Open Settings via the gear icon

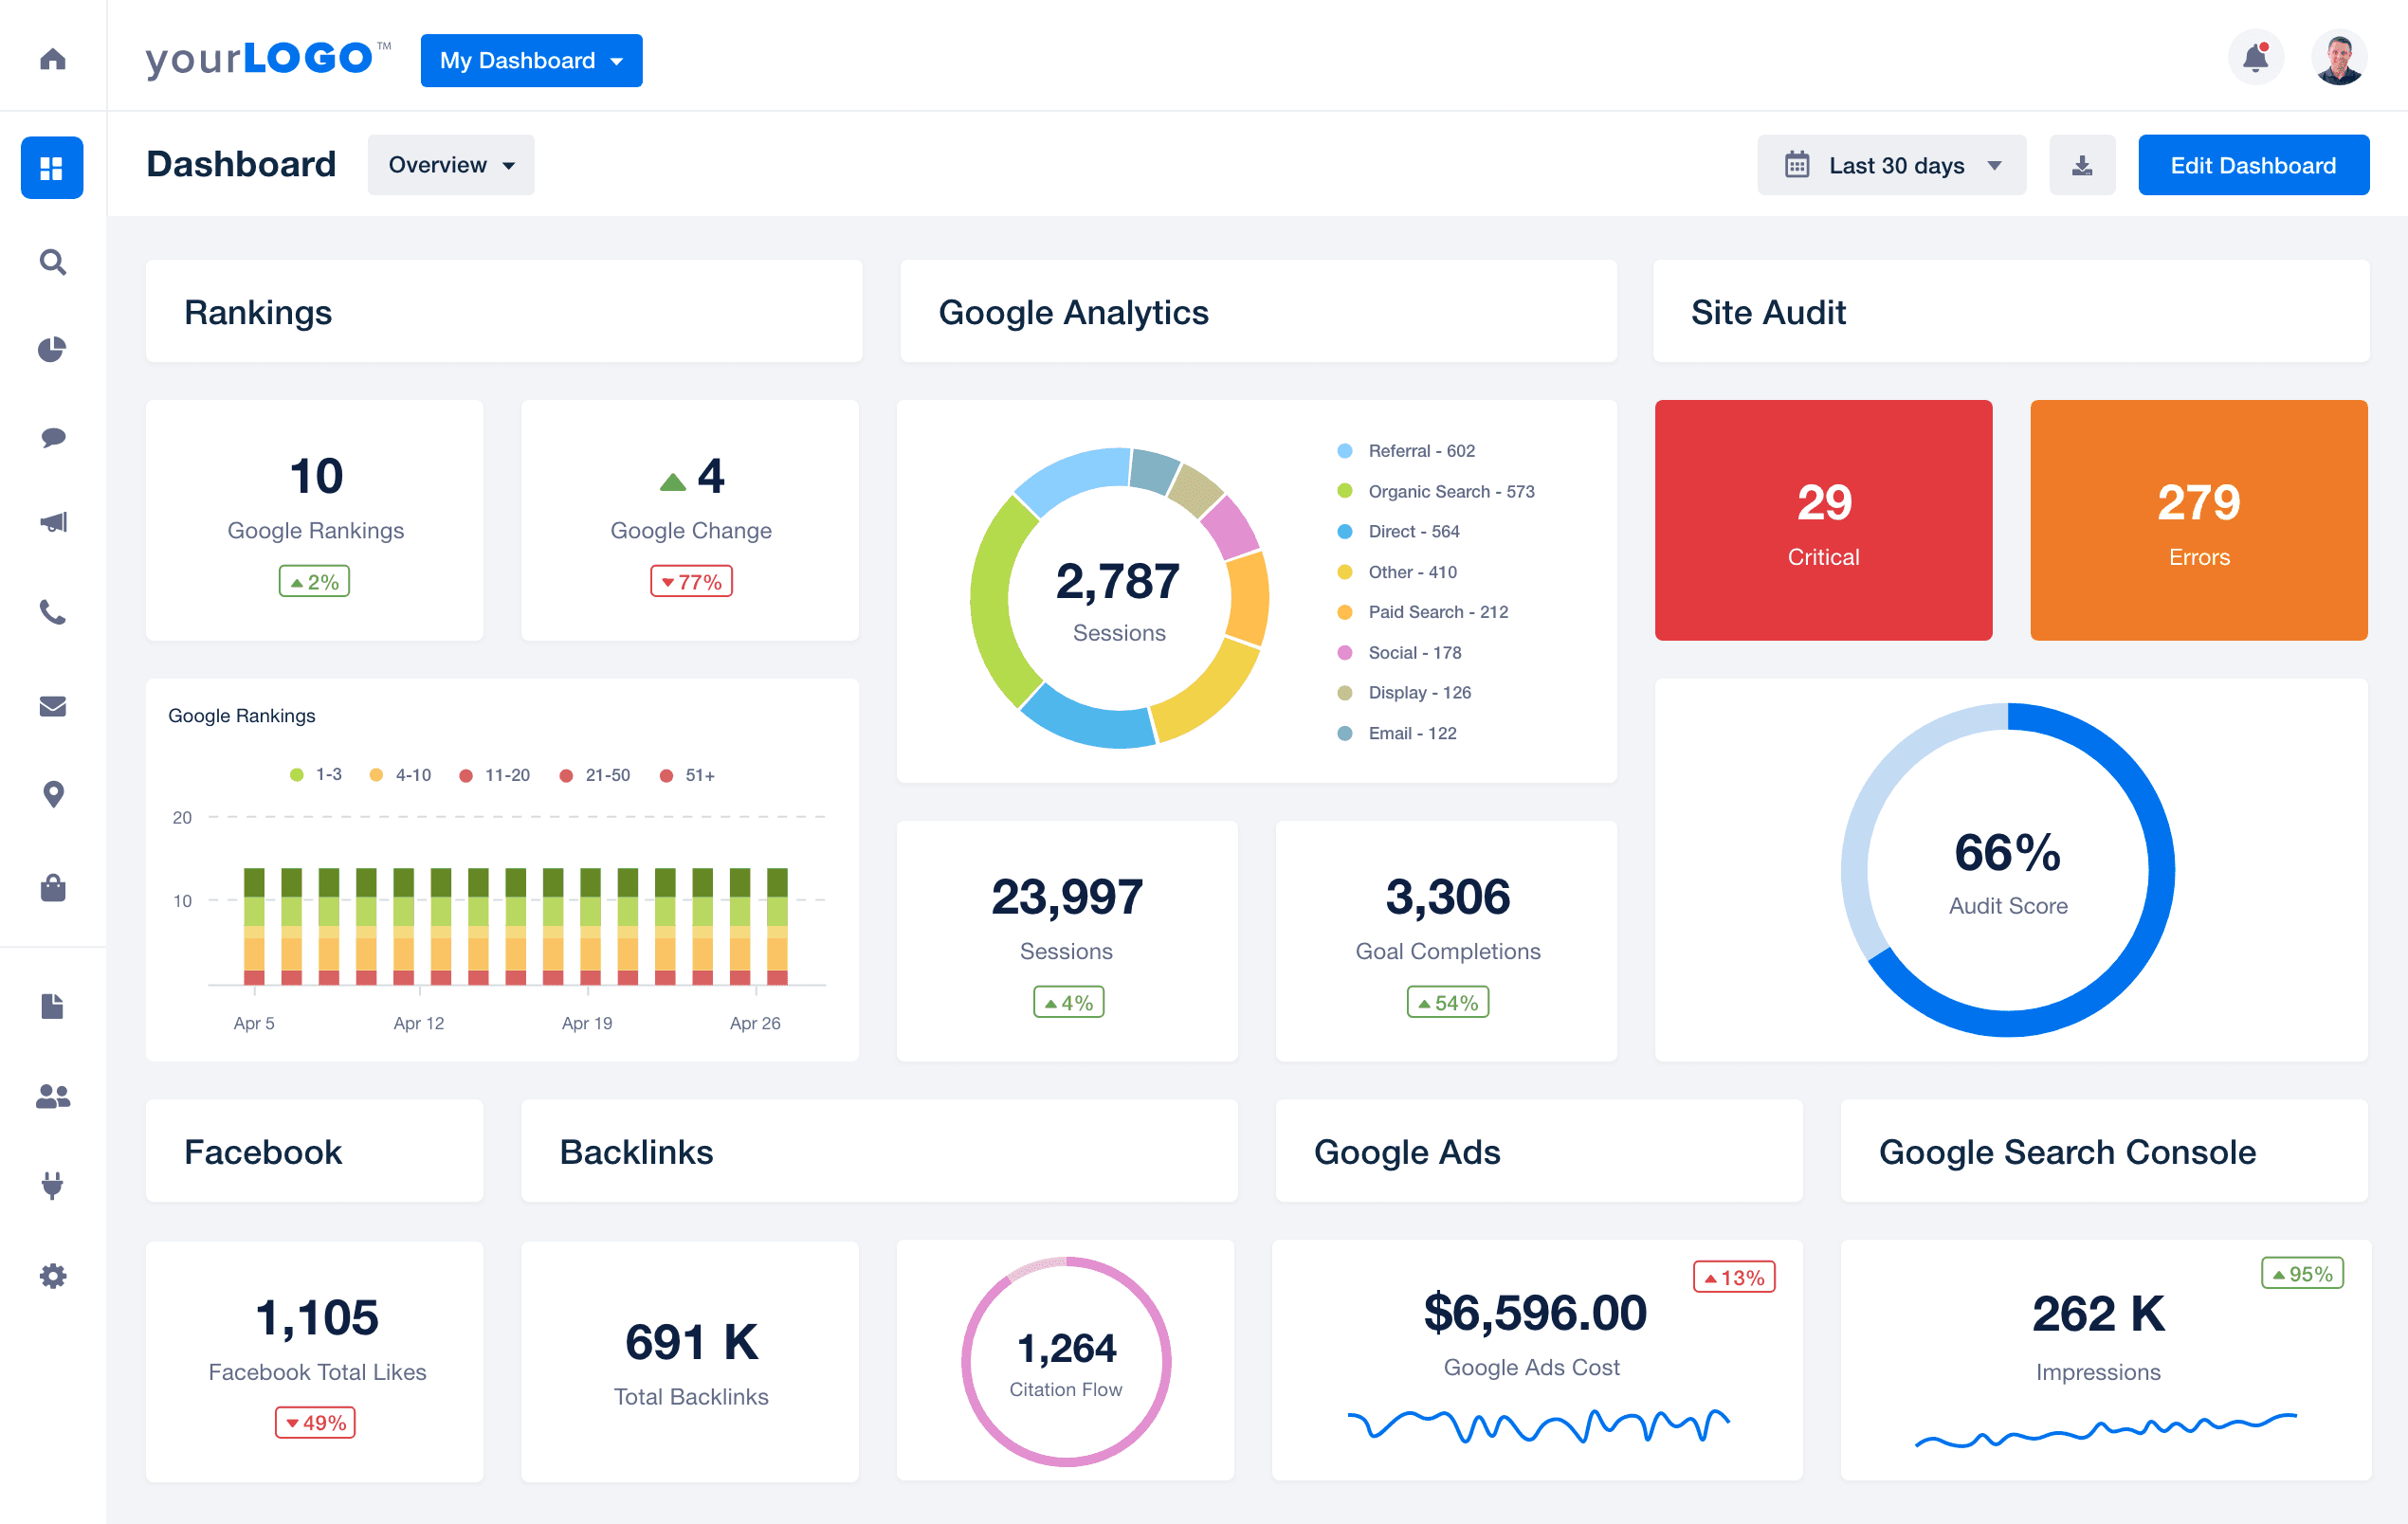(x=52, y=1275)
